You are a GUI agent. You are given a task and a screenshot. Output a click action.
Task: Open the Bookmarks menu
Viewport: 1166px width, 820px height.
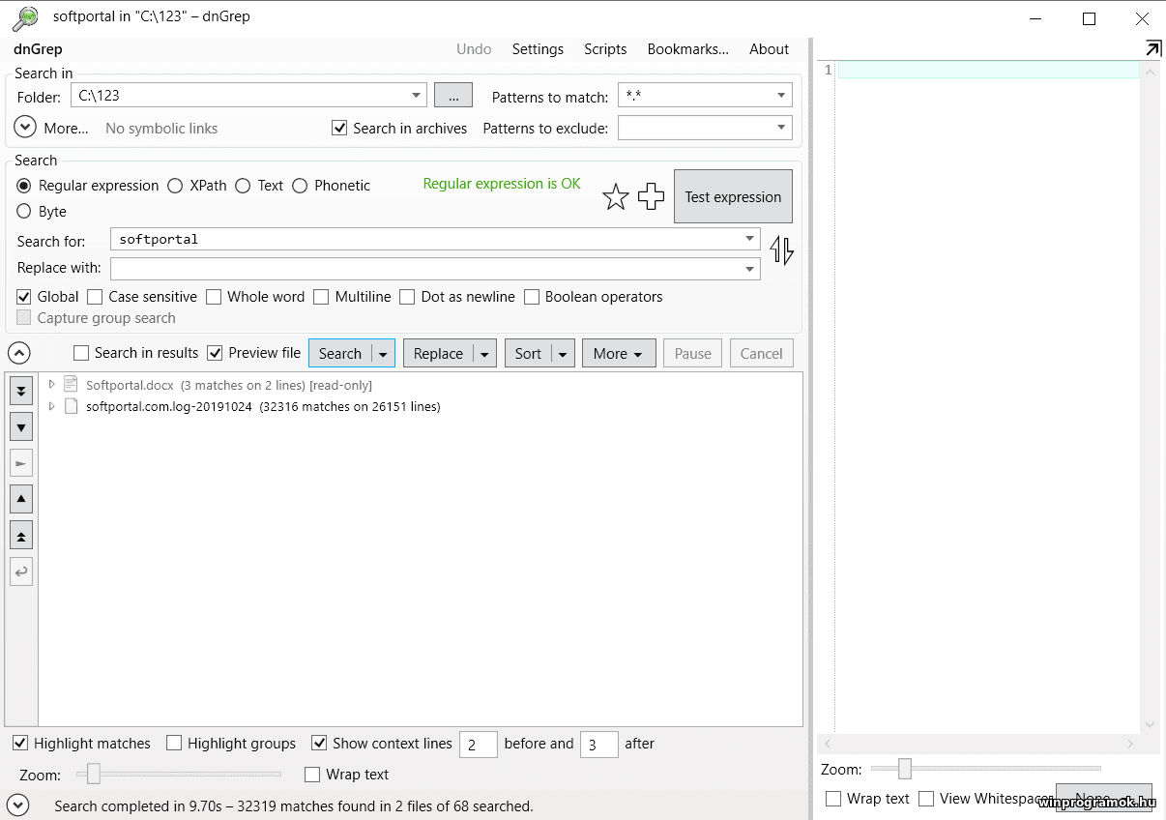687,49
